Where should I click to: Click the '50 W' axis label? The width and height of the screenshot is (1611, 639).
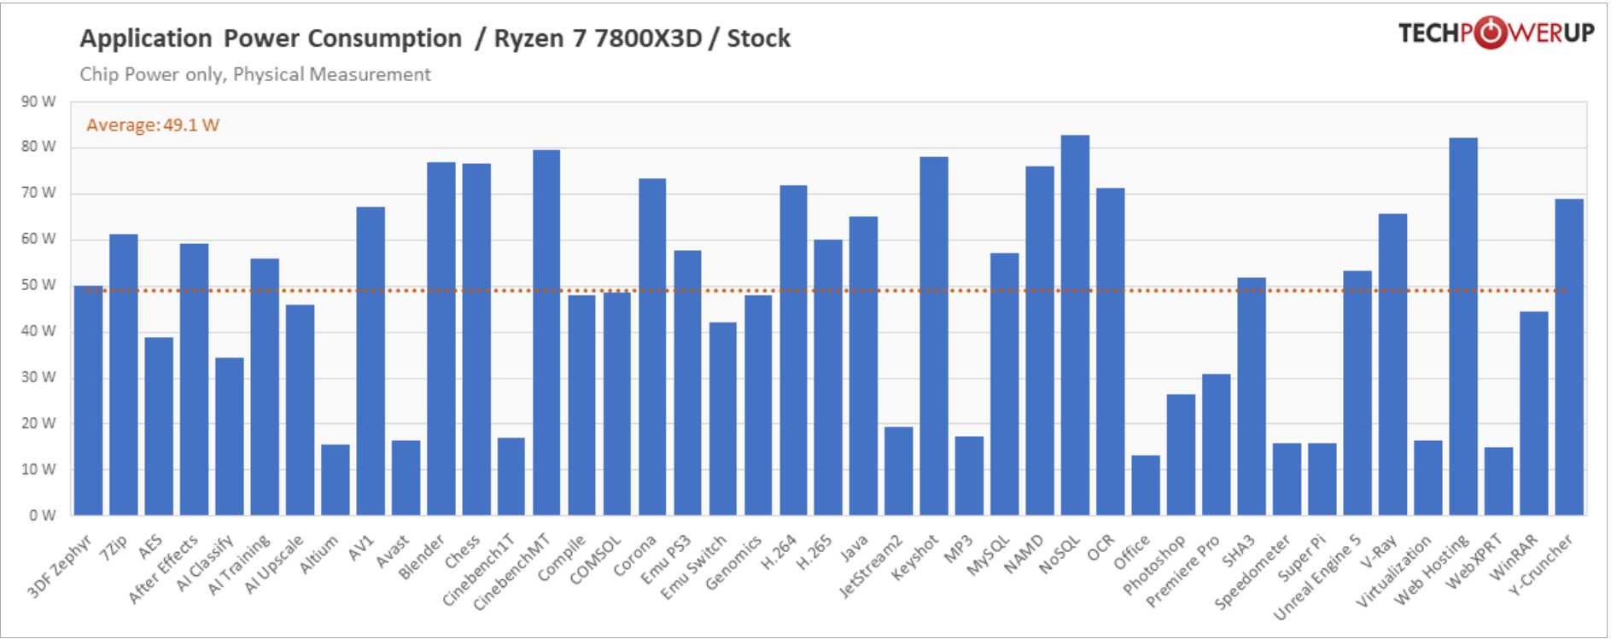[38, 285]
